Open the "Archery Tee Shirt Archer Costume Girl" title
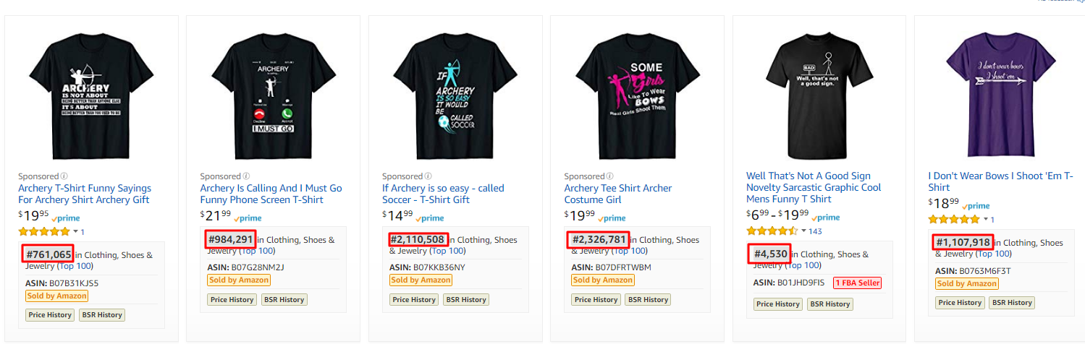The image size is (1085, 344). 617,194
